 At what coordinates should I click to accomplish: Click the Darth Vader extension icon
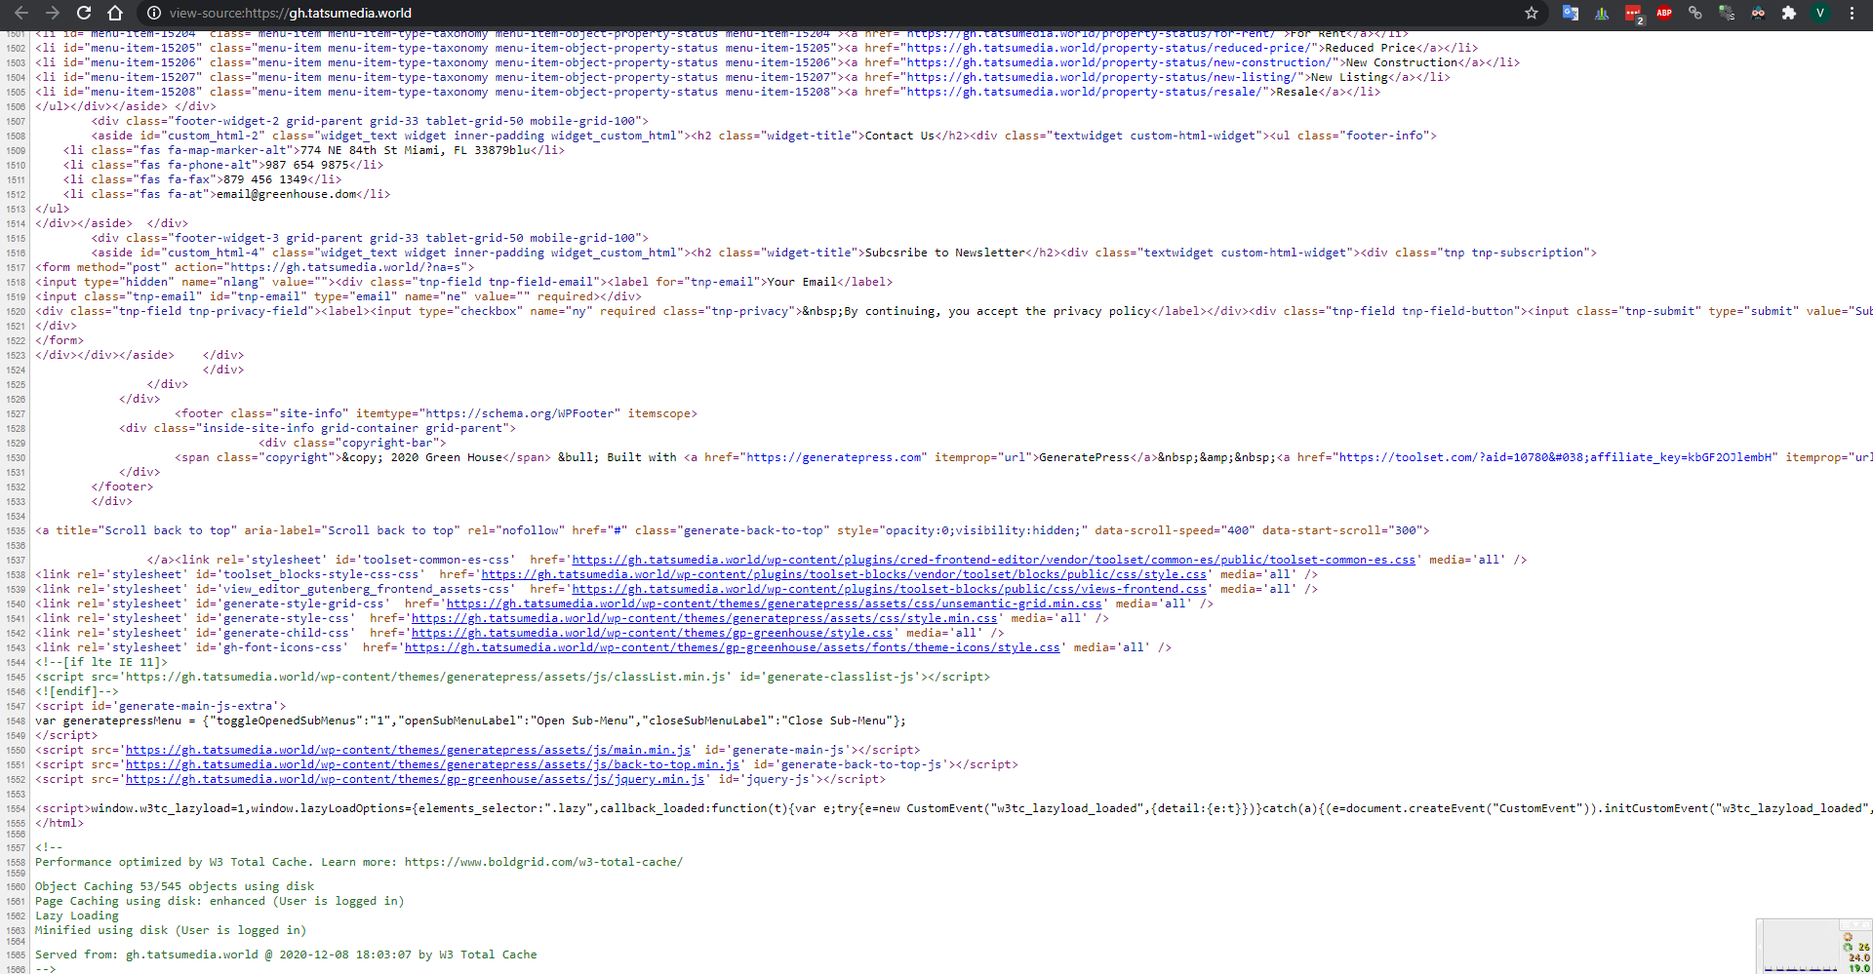click(x=1759, y=14)
